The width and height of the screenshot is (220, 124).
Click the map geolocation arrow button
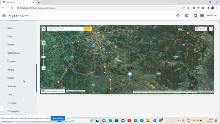[x=44, y=29]
